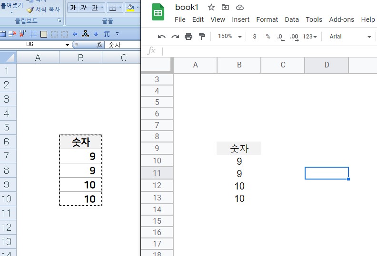The image size is (377, 256).
Task: Open underline style dropdown arrow in Excel
Action: click(102, 8)
